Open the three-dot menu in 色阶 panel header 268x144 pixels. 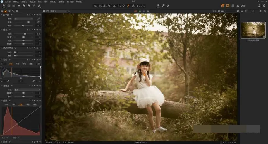point(40,60)
